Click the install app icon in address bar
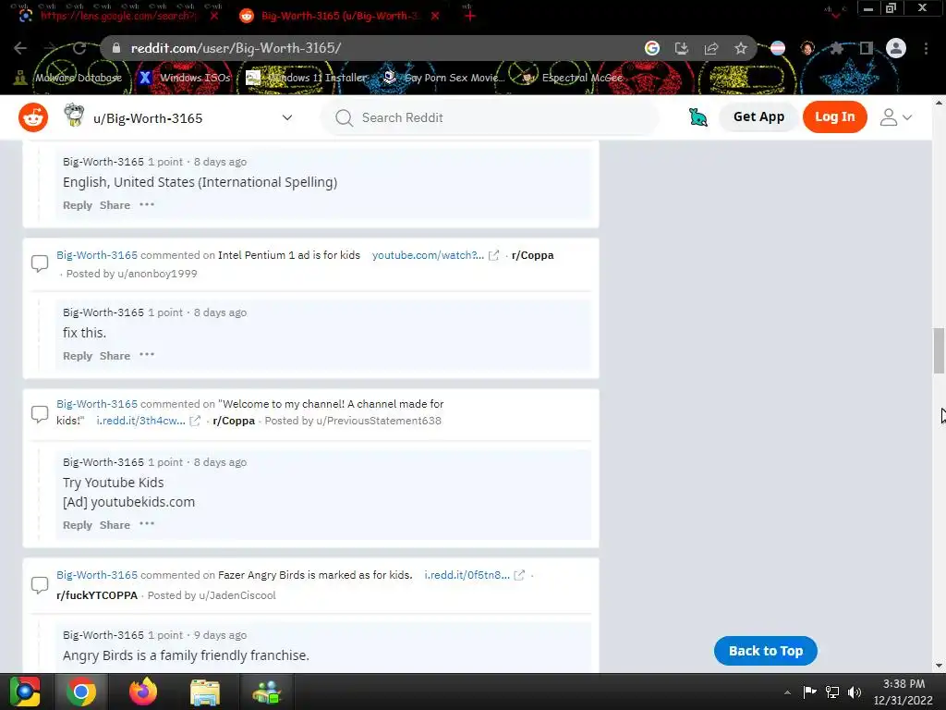Image resolution: width=946 pixels, height=710 pixels. pos(682,48)
